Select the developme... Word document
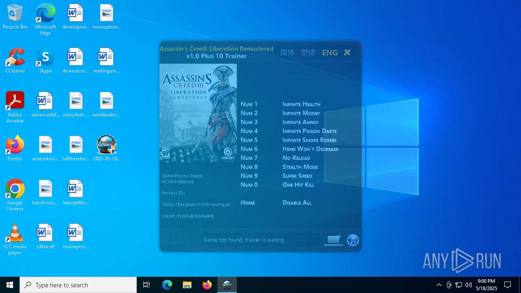 76,17
